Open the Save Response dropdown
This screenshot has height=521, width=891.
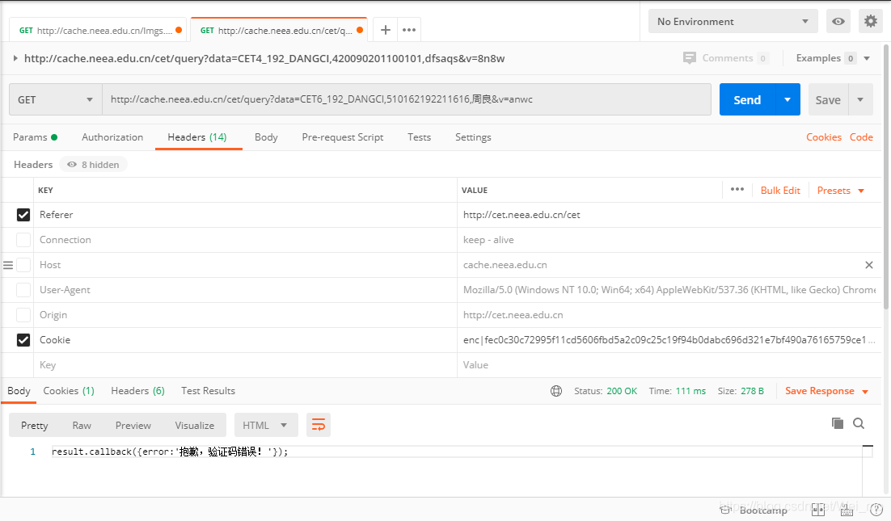click(827, 391)
